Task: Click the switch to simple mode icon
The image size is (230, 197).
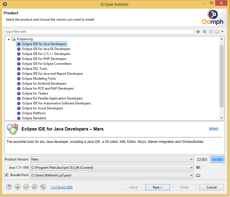Action: [43, 187]
